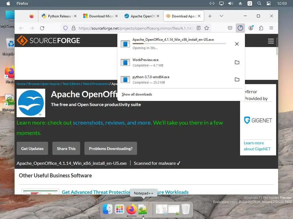Click Browse Open Source breadcrumb

pyautogui.click(x=44, y=84)
